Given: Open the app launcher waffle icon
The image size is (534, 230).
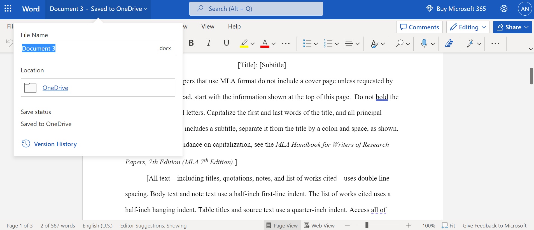Looking at the screenshot, I should [x=8, y=9].
